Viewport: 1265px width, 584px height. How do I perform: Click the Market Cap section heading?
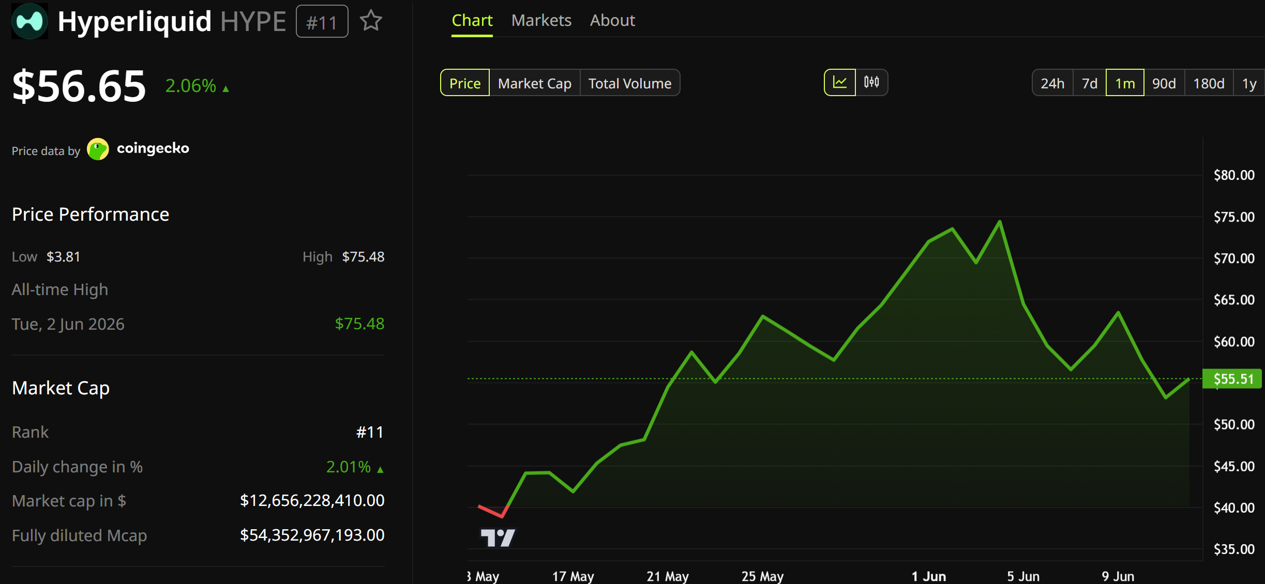point(61,388)
